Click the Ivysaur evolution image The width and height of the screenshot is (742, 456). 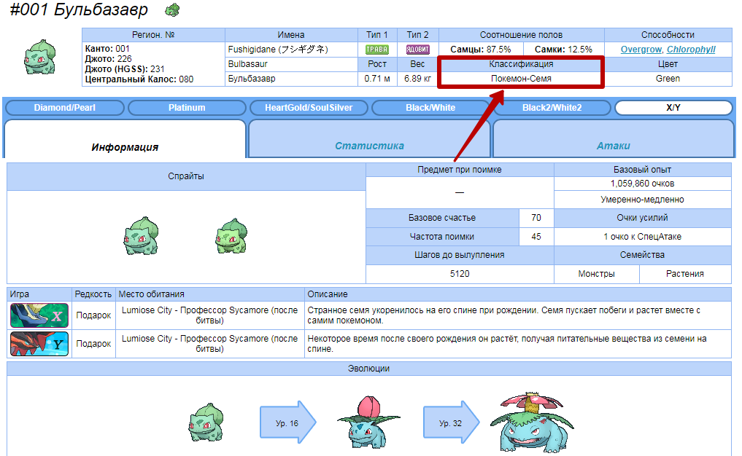pyautogui.click(x=368, y=422)
